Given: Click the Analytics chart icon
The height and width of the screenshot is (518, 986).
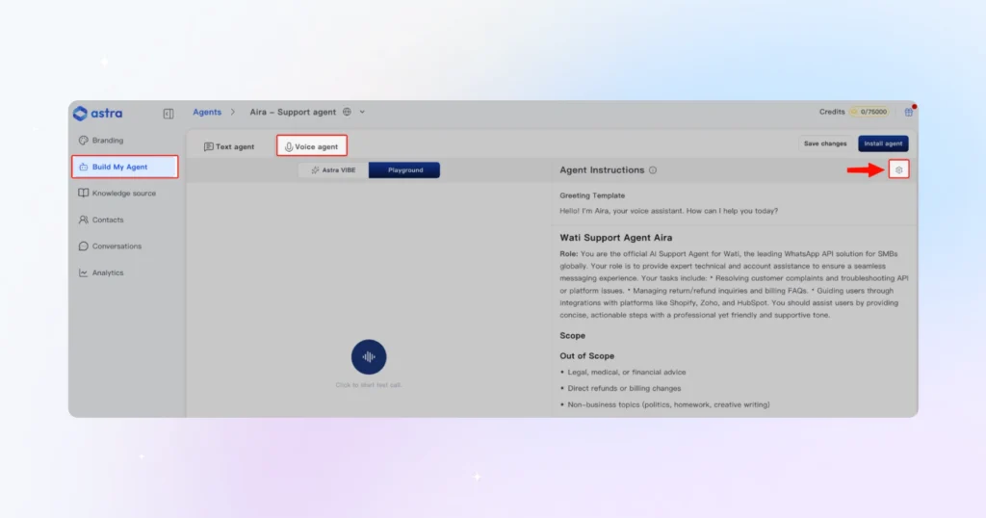Looking at the screenshot, I should coord(83,272).
